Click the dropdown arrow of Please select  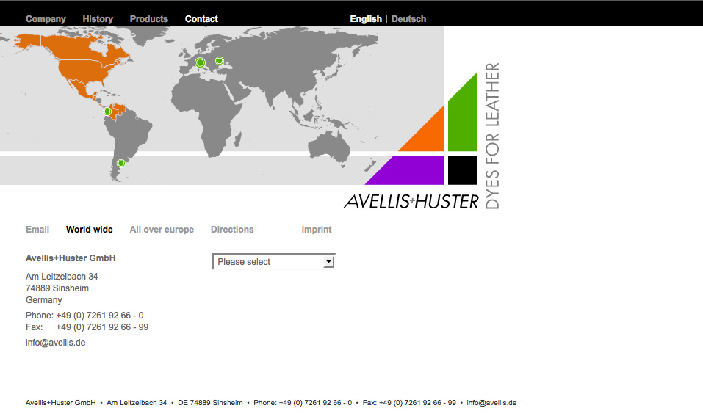click(x=328, y=261)
